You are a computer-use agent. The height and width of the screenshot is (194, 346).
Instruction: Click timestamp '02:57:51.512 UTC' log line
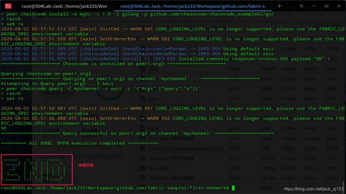click(x=173, y=31)
